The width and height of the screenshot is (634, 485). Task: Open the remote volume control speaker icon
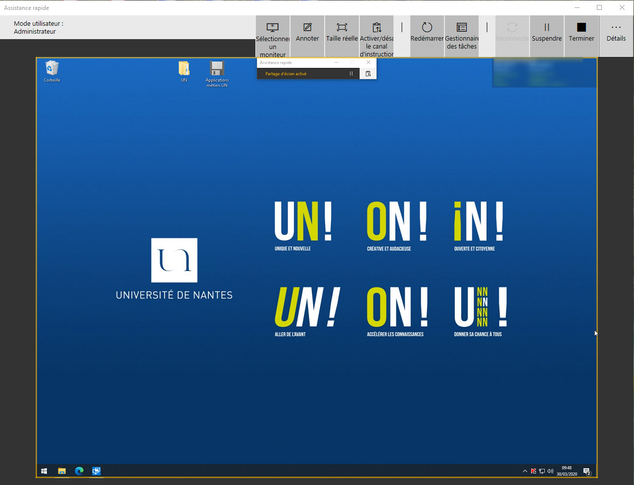click(550, 471)
